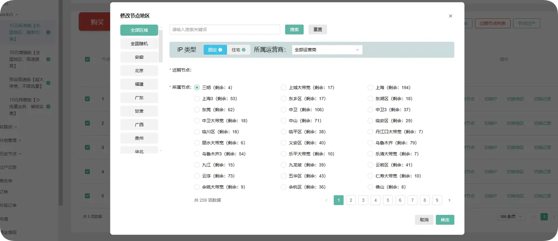Screen dimensions: 558x241
Task: Click the 取消 button
Action: point(424,220)
